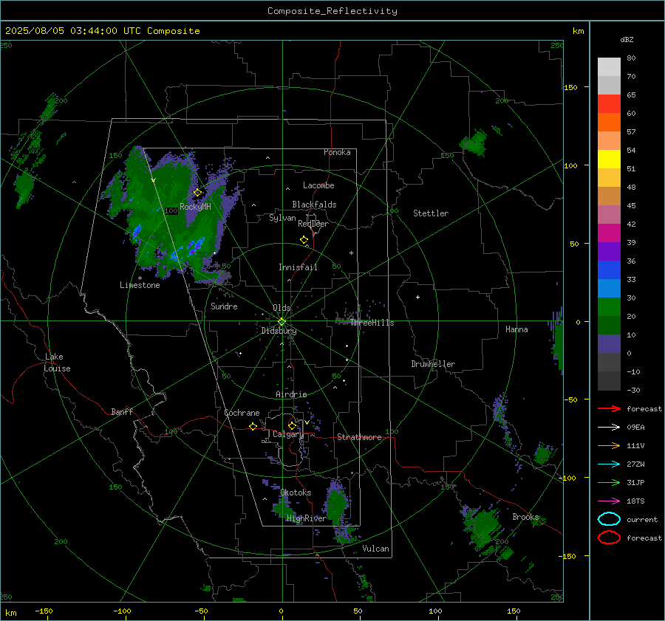Click the Airdrie label

[x=291, y=394]
